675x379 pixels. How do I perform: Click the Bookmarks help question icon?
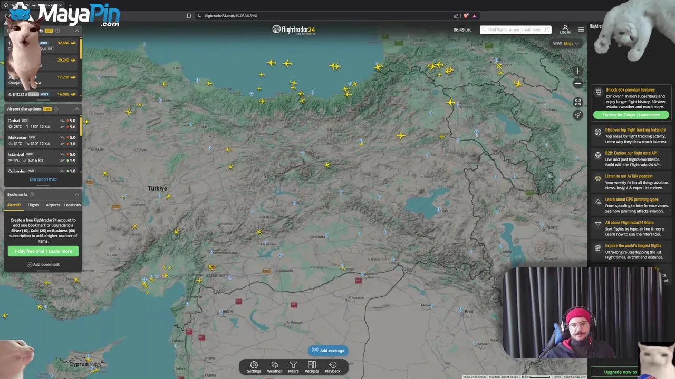[x=32, y=194]
